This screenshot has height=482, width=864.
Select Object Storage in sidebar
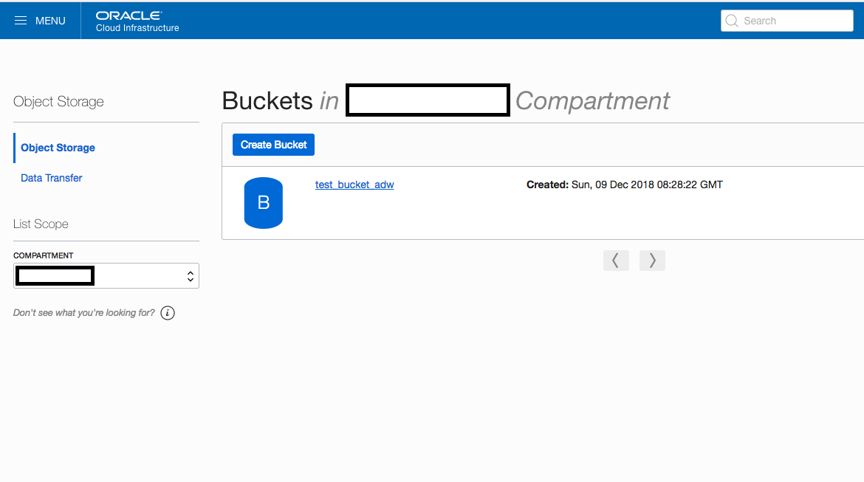click(58, 148)
